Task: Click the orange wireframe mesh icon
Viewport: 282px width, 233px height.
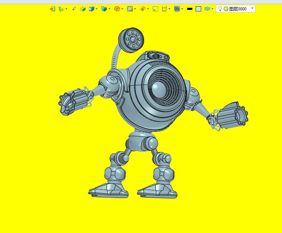Action: 117,9
